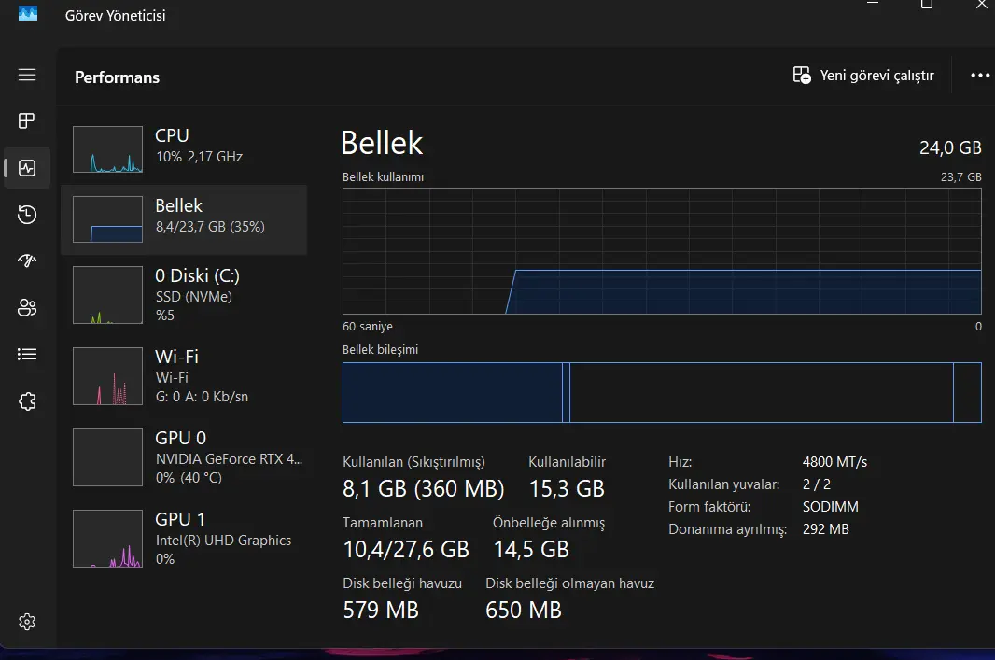Click the Wi-Fi mini graph thumbnail
The height and width of the screenshot is (660, 995).
point(108,376)
